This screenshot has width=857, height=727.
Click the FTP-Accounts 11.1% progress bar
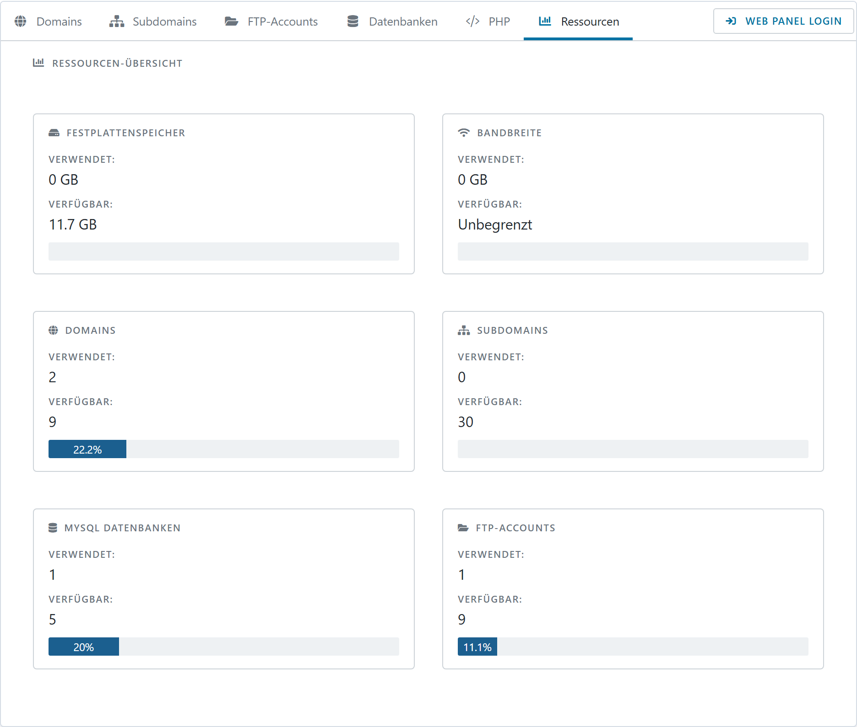tap(633, 647)
